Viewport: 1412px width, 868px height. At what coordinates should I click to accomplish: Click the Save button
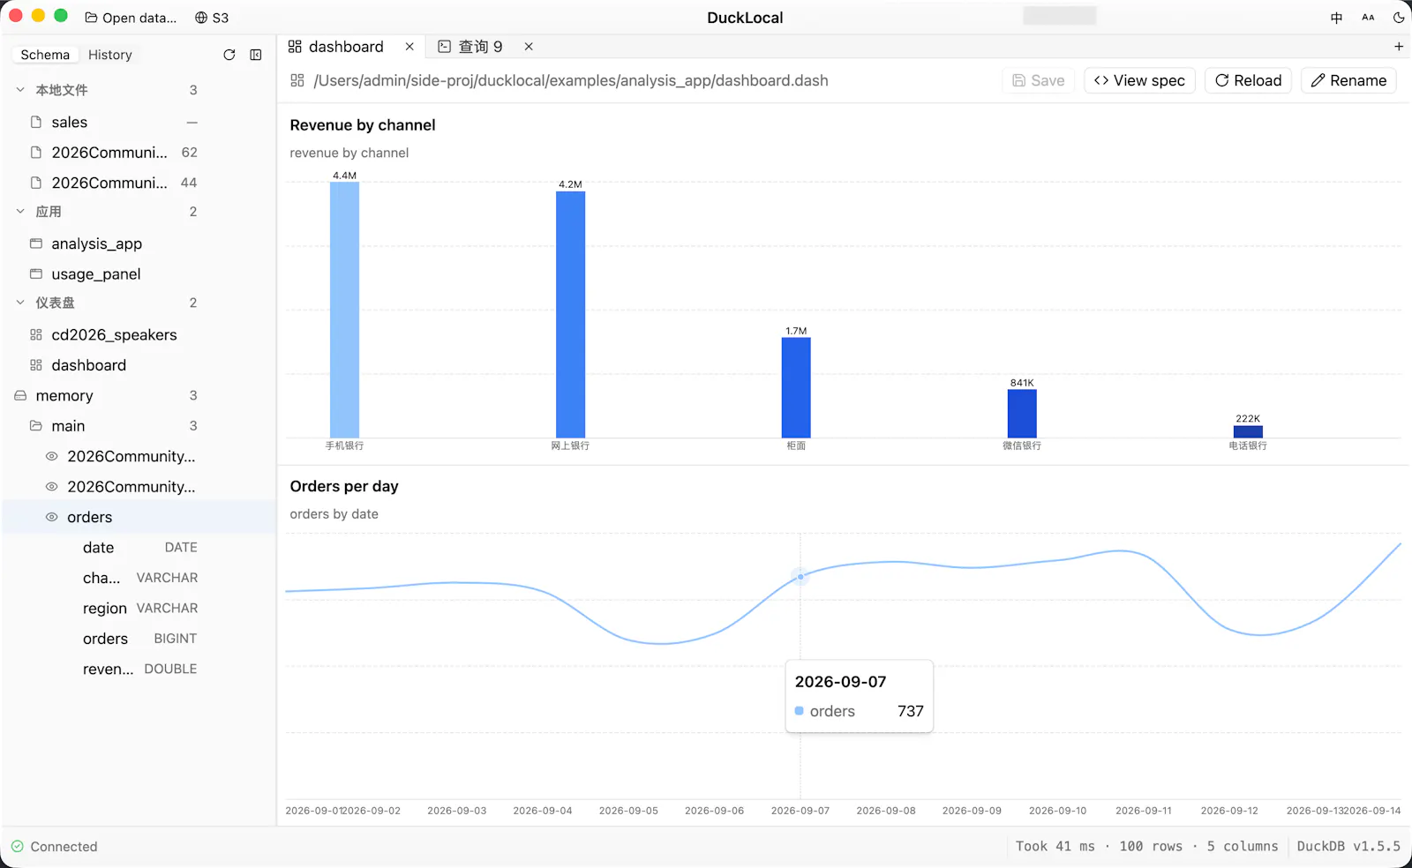(x=1039, y=80)
